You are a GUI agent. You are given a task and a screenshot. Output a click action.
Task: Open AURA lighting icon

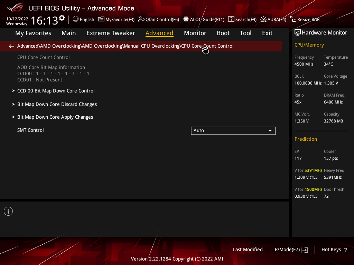[x=263, y=19]
